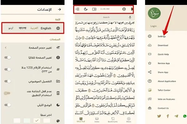Screen dimensions: 187x124
Task: Tap the microphone voice search icon
Action: pyautogui.click(x=130, y=17)
